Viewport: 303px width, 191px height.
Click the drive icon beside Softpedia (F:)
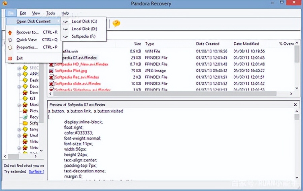(x=66, y=36)
